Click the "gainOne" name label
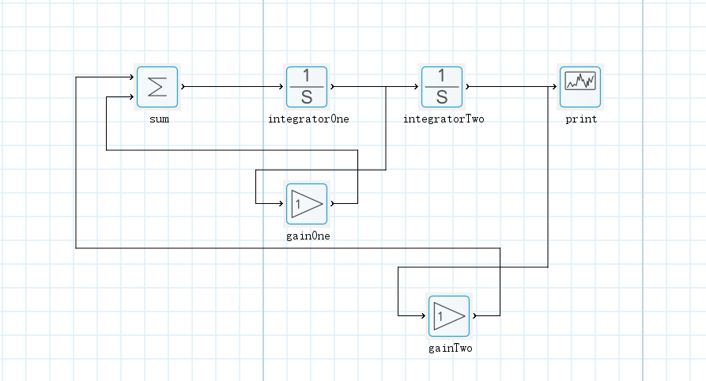 pyautogui.click(x=308, y=236)
